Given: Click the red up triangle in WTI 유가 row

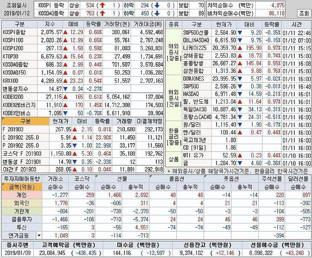Looking at the screenshot, I should click(x=240, y=156).
